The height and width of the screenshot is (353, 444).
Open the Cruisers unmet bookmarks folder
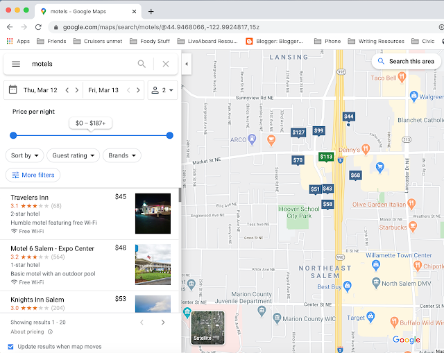coord(98,42)
